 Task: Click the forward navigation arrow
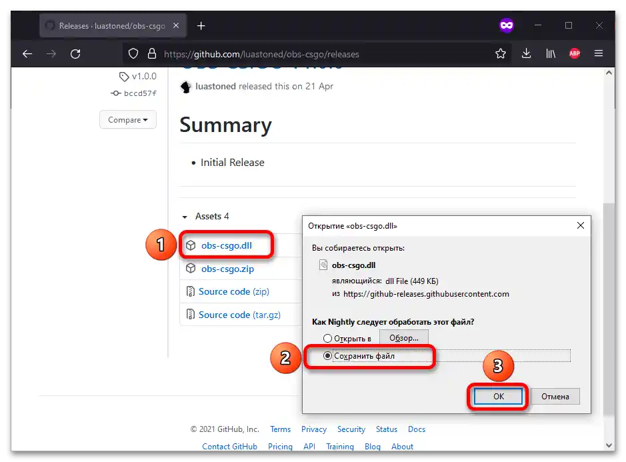(51, 53)
